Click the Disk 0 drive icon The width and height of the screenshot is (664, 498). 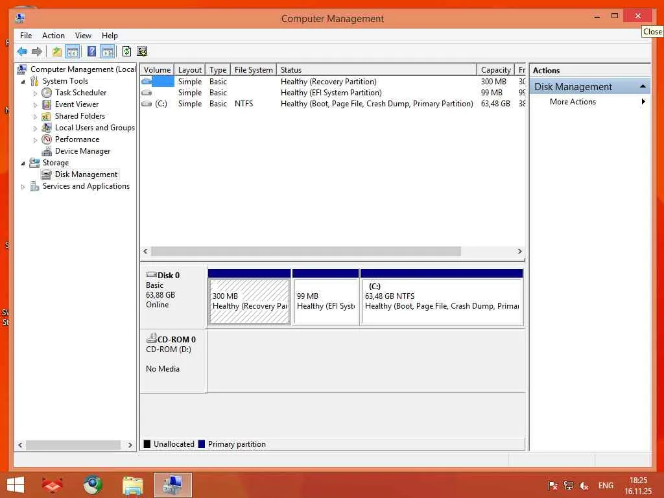(151, 275)
